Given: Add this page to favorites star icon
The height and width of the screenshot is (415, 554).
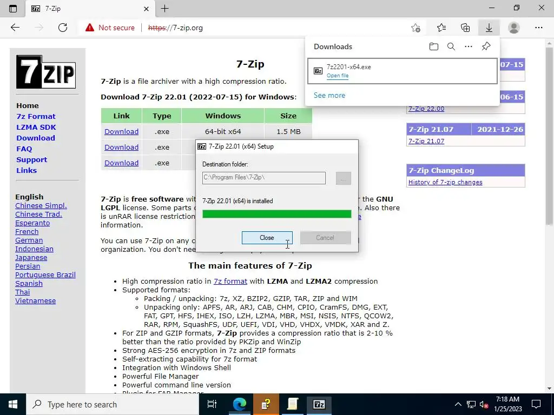Looking at the screenshot, I should point(416,28).
